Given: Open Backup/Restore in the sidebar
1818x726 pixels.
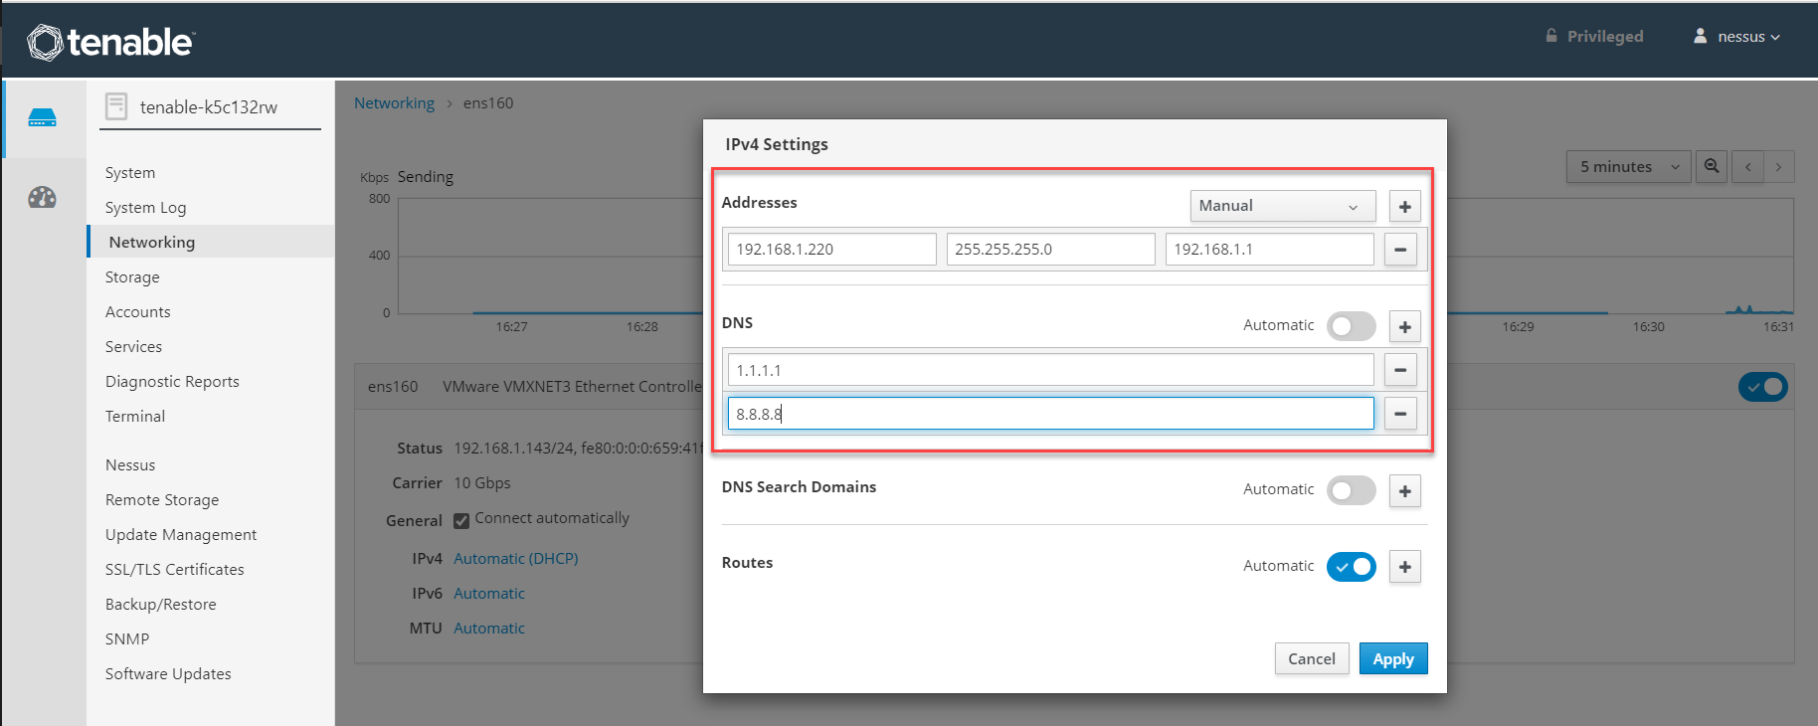Looking at the screenshot, I should tap(161, 605).
